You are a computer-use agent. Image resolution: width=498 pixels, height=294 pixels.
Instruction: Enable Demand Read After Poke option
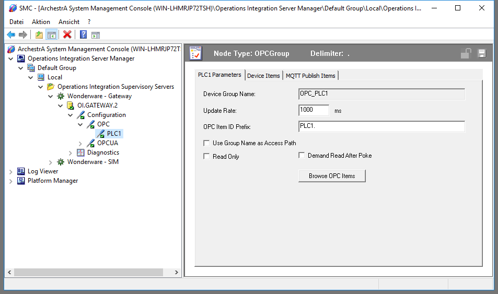[x=302, y=156]
